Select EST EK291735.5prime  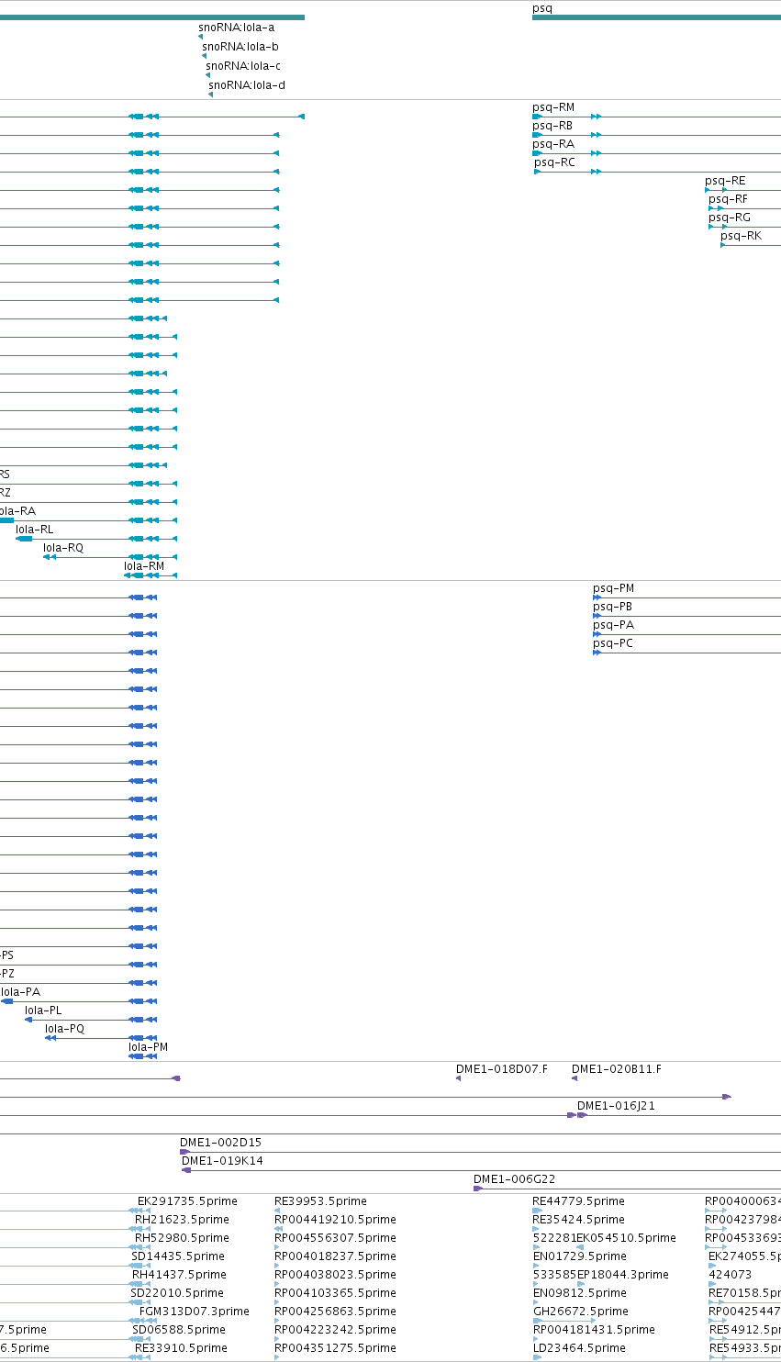(187, 1201)
